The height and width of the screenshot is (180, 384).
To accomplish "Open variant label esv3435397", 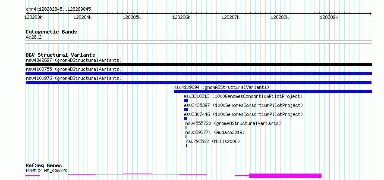I will coord(244,105).
